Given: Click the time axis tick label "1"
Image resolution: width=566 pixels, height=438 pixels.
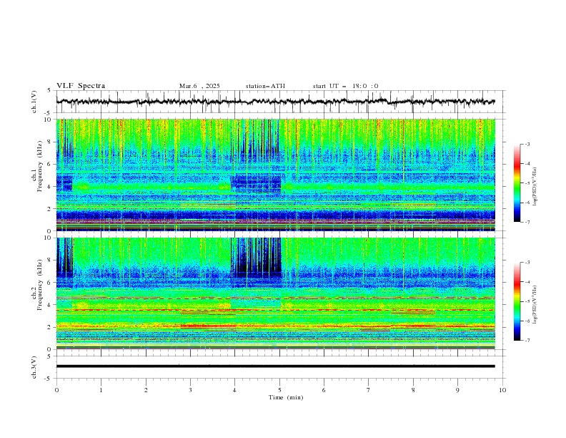Looking at the screenshot, I should click(101, 390).
